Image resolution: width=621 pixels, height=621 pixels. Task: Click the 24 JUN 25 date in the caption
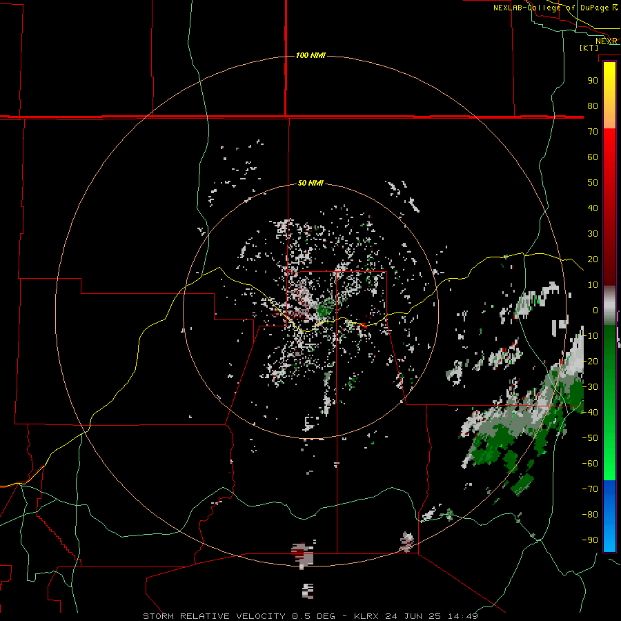click(x=413, y=616)
